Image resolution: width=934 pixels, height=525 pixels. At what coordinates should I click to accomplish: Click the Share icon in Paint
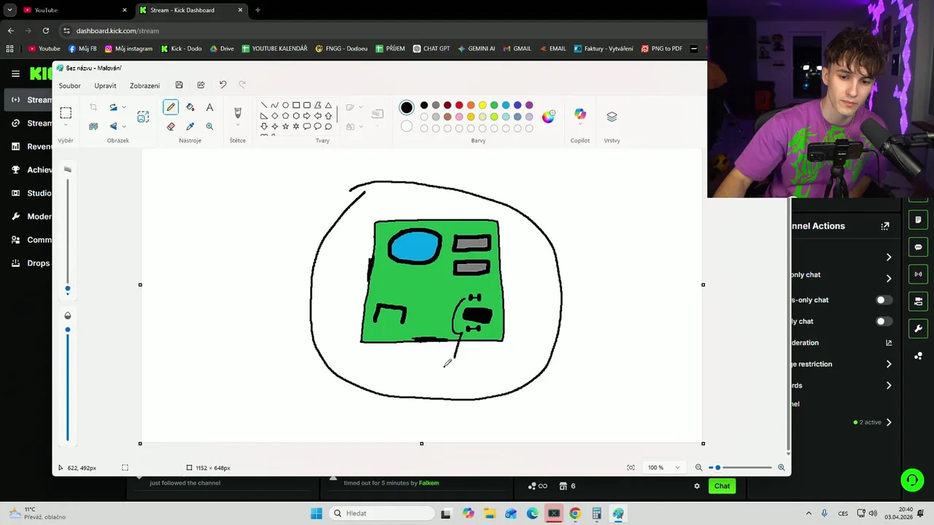(x=201, y=85)
